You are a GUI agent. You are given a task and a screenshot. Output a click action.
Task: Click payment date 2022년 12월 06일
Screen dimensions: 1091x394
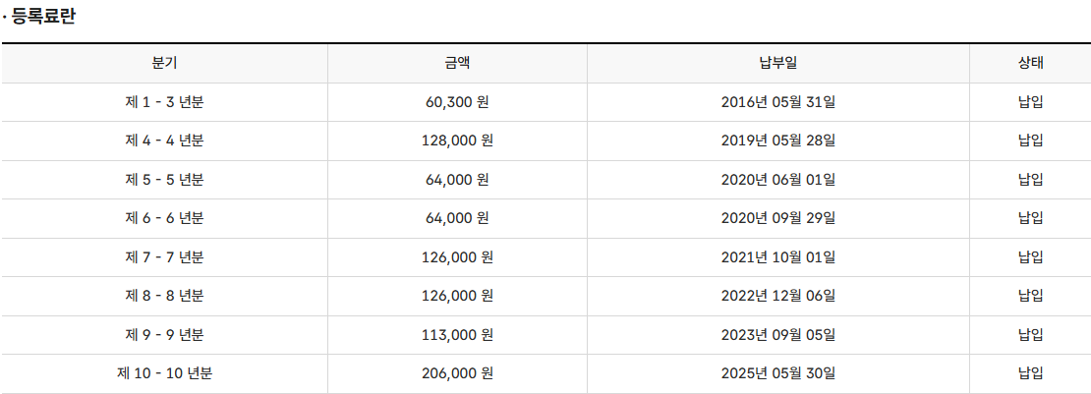pos(777,296)
